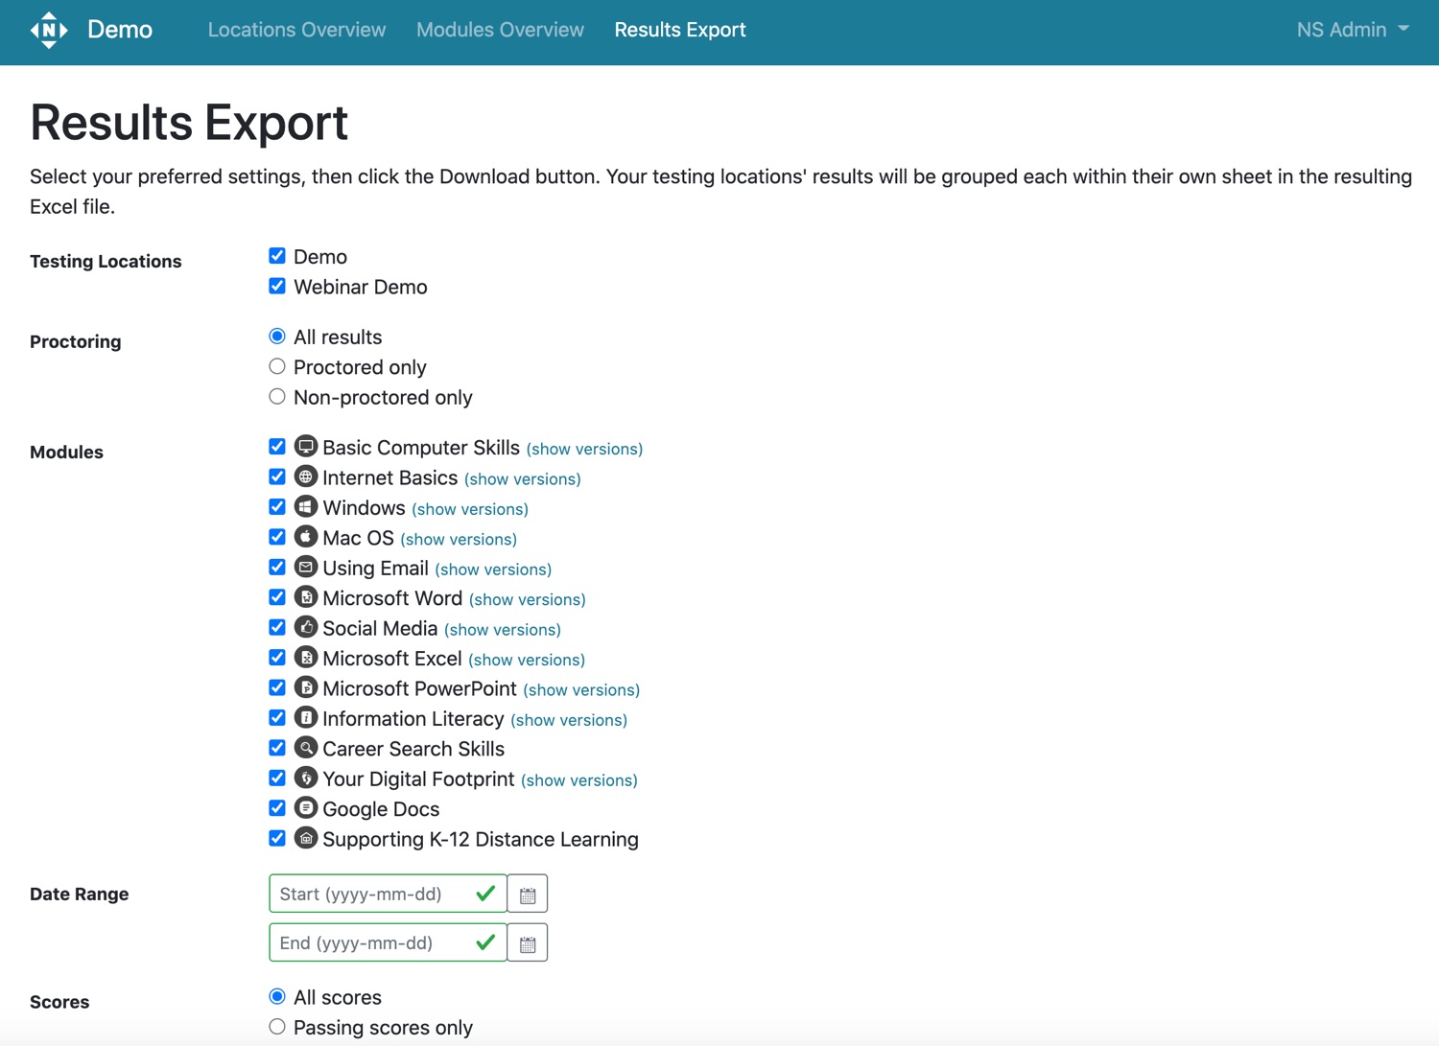
Task: Uncheck the Webinar Demo testing location
Action: (x=277, y=286)
